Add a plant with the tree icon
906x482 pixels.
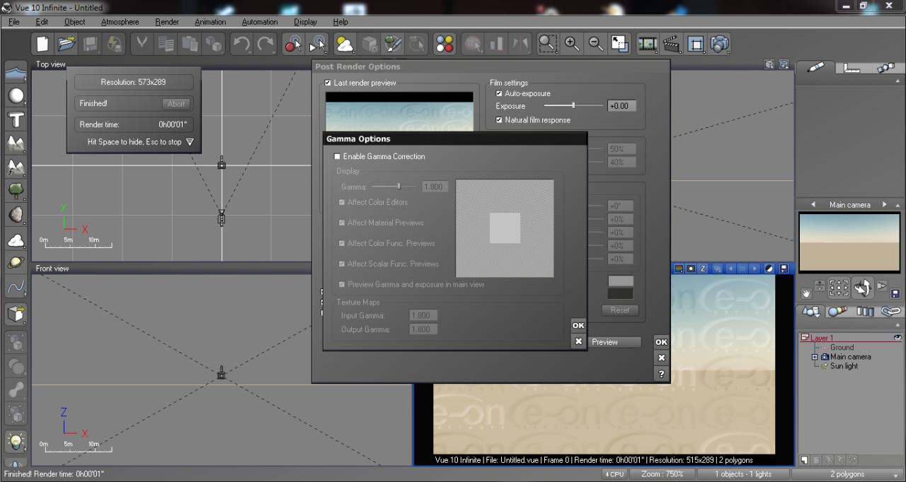tap(16, 191)
